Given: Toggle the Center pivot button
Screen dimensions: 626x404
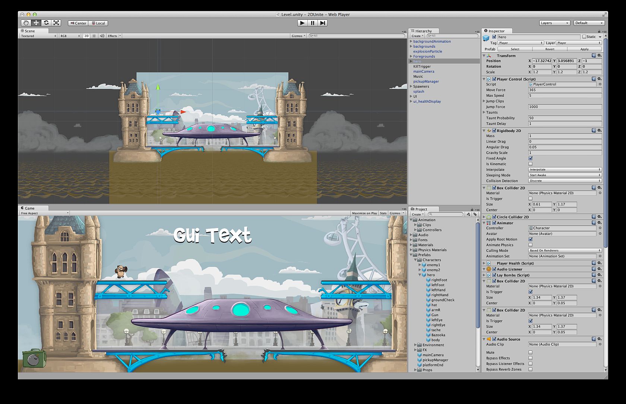Looking at the screenshot, I should [78, 23].
